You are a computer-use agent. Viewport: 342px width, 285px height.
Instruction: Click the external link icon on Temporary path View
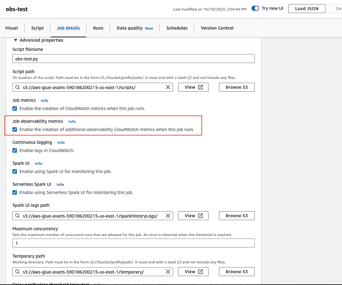click(x=199, y=272)
